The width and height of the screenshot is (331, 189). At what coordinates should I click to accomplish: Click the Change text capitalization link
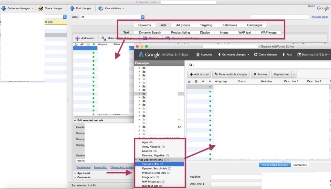pyautogui.click(x=122, y=167)
